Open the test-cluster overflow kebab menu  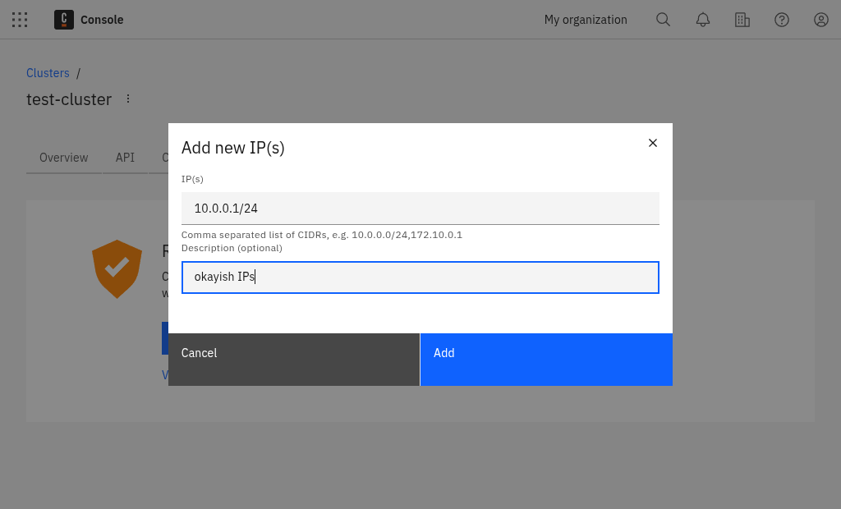128,98
